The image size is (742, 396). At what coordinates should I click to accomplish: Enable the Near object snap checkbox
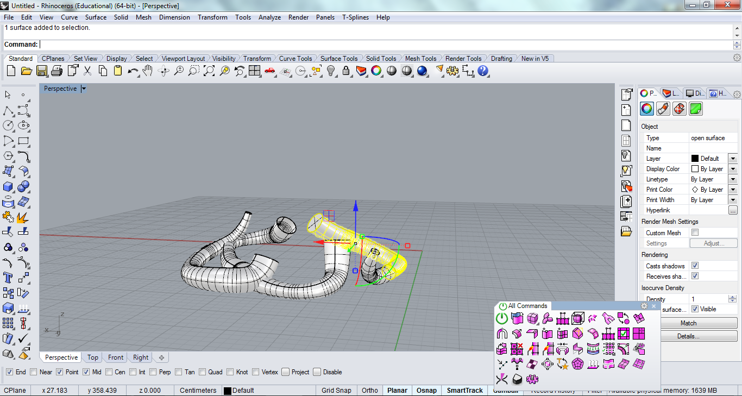coord(34,372)
